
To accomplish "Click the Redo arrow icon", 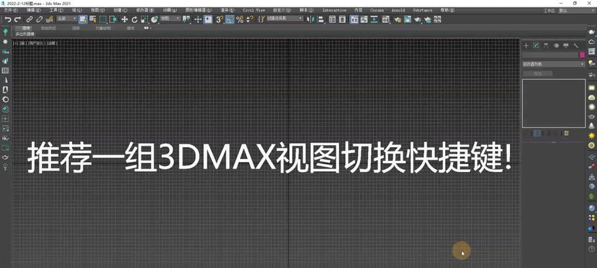I will 17,19.
